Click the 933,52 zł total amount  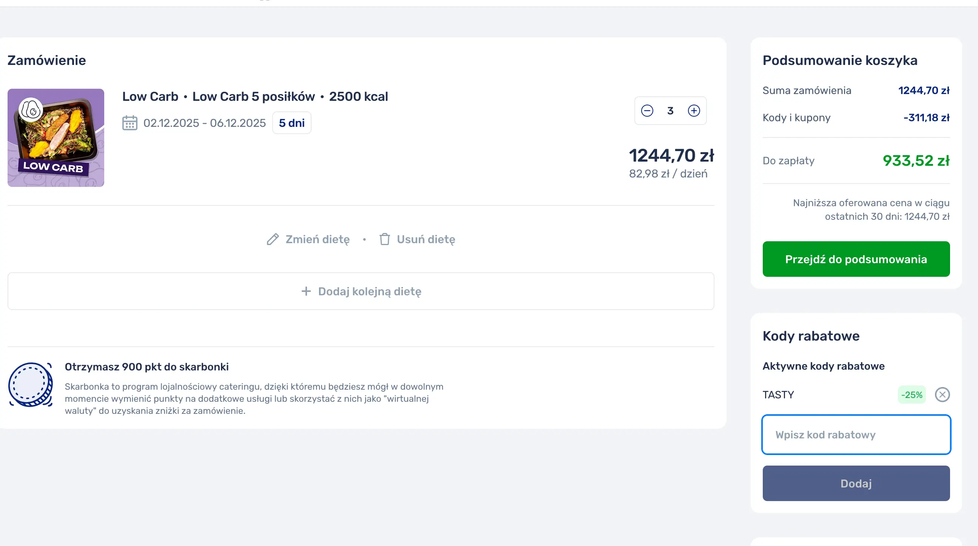(x=916, y=160)
